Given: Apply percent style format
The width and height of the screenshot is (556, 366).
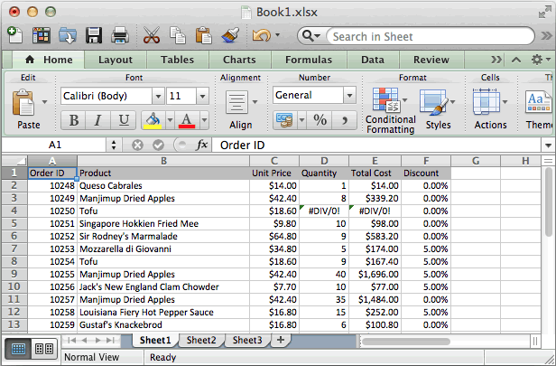Looking at the screenshot, I should pos(320,120).
